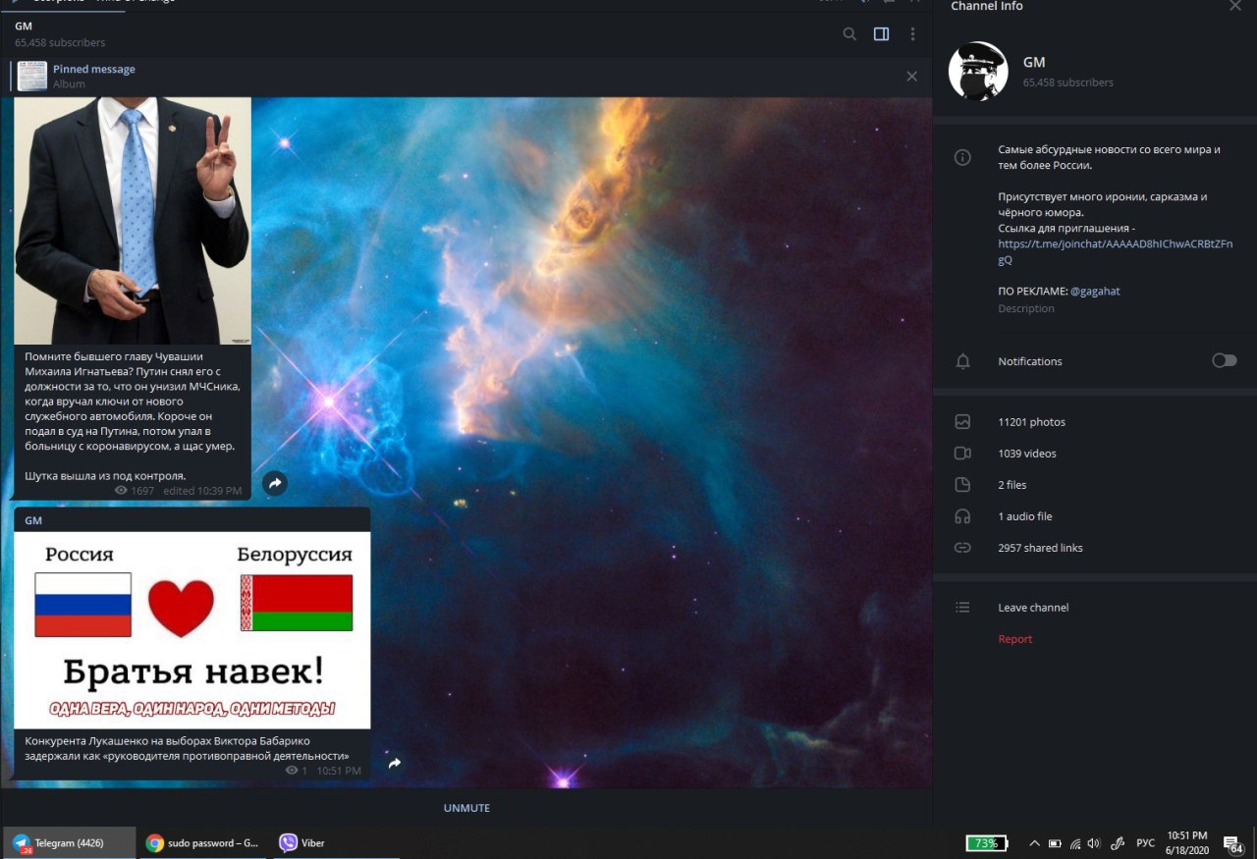Close the Channel Info panel
Screen dimensions: 1257x859
1235,6
